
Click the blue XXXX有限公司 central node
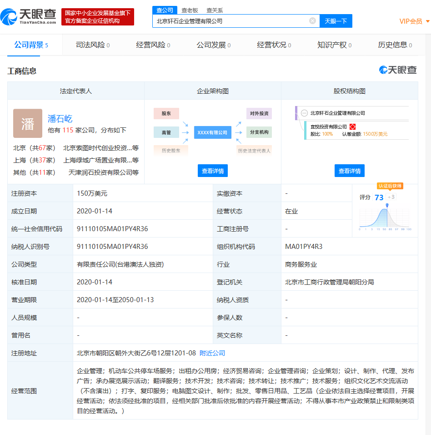point(212,132)
